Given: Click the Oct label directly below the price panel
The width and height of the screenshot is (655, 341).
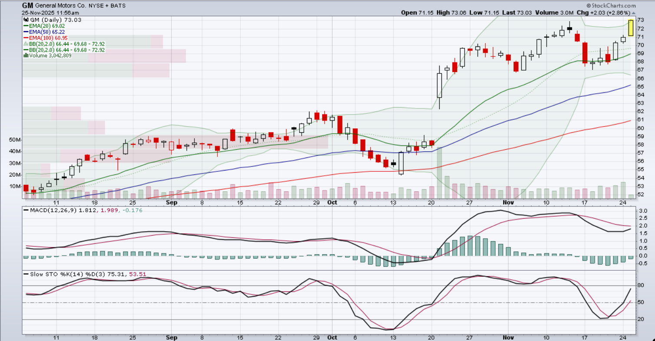Looking at the screenshot, I should (332, 203).
